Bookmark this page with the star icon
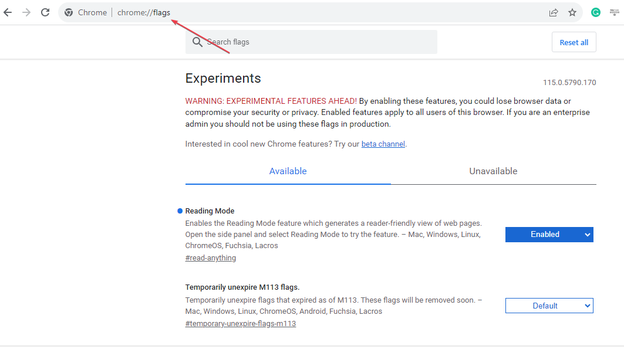Viewport: 624px width, 349px height. (x=572, y=12)
